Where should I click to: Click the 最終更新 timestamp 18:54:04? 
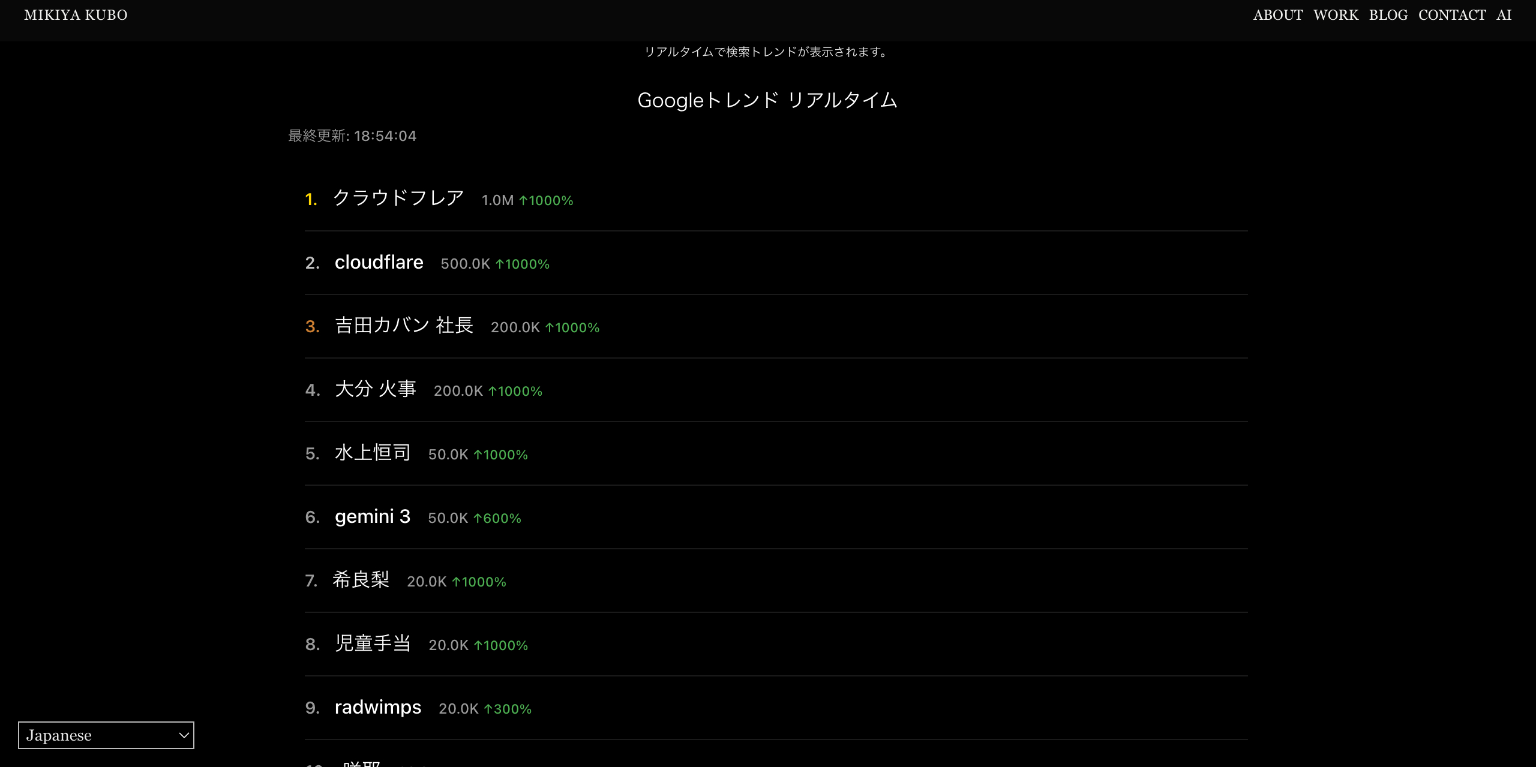352,136
